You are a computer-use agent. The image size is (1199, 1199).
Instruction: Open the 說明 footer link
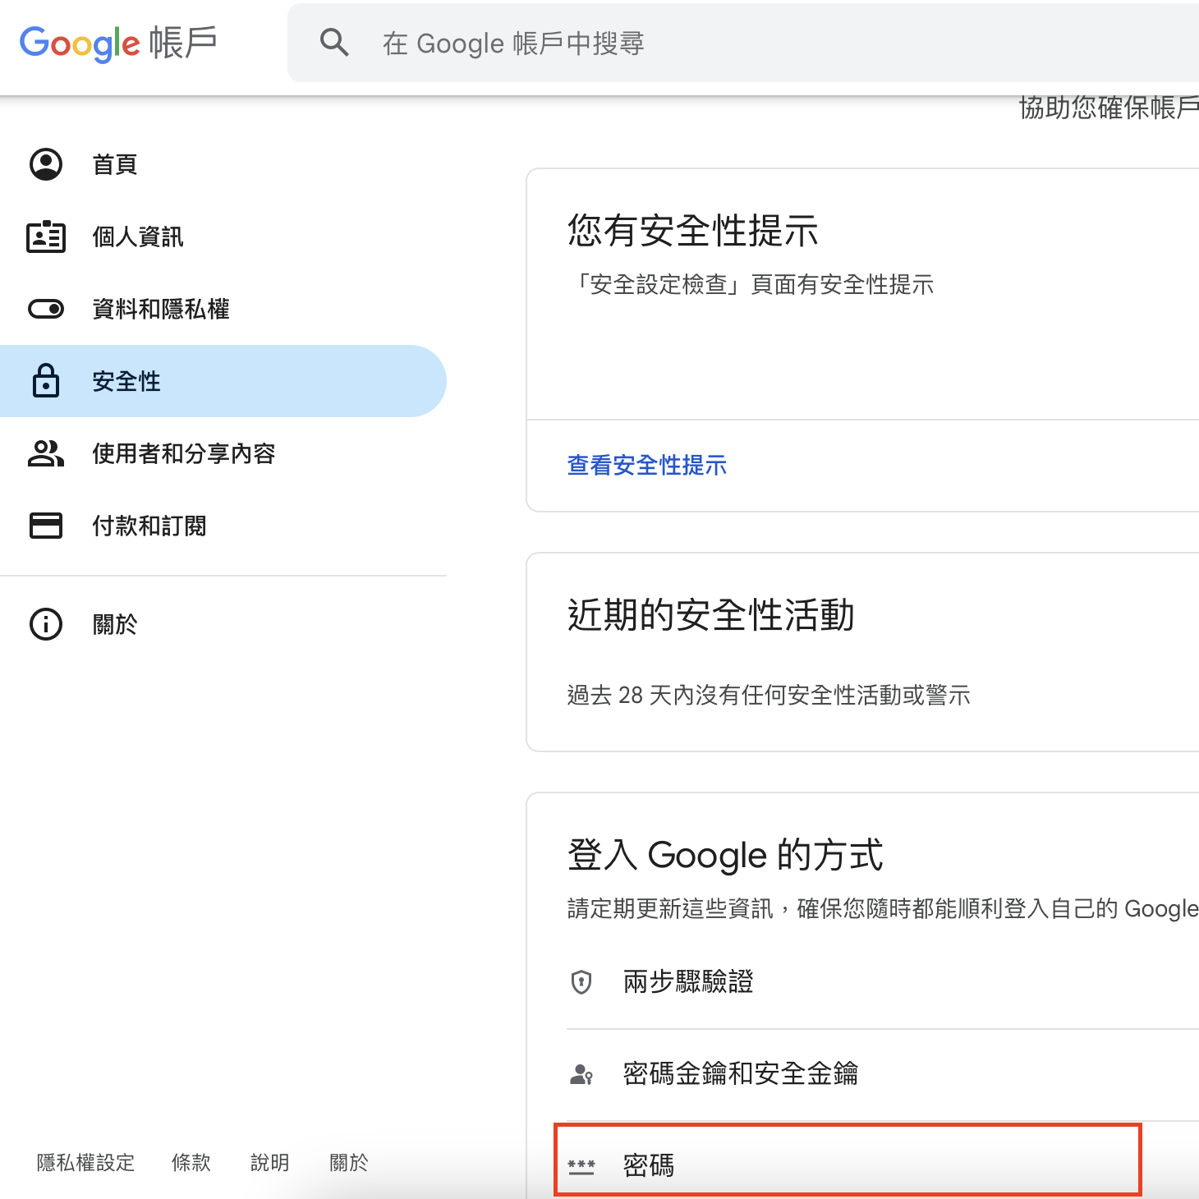pyautogui.click(x=270, y=1163)
